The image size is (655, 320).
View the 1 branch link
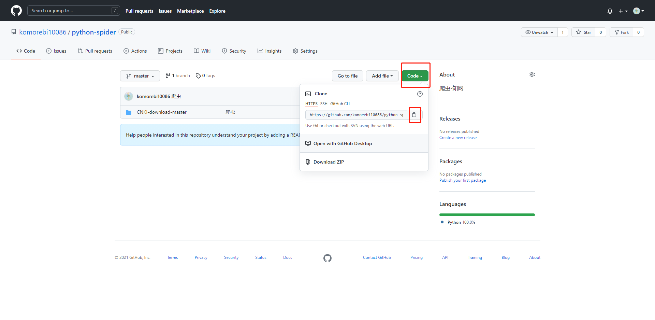pyautogui.click(x=178, y=76)
